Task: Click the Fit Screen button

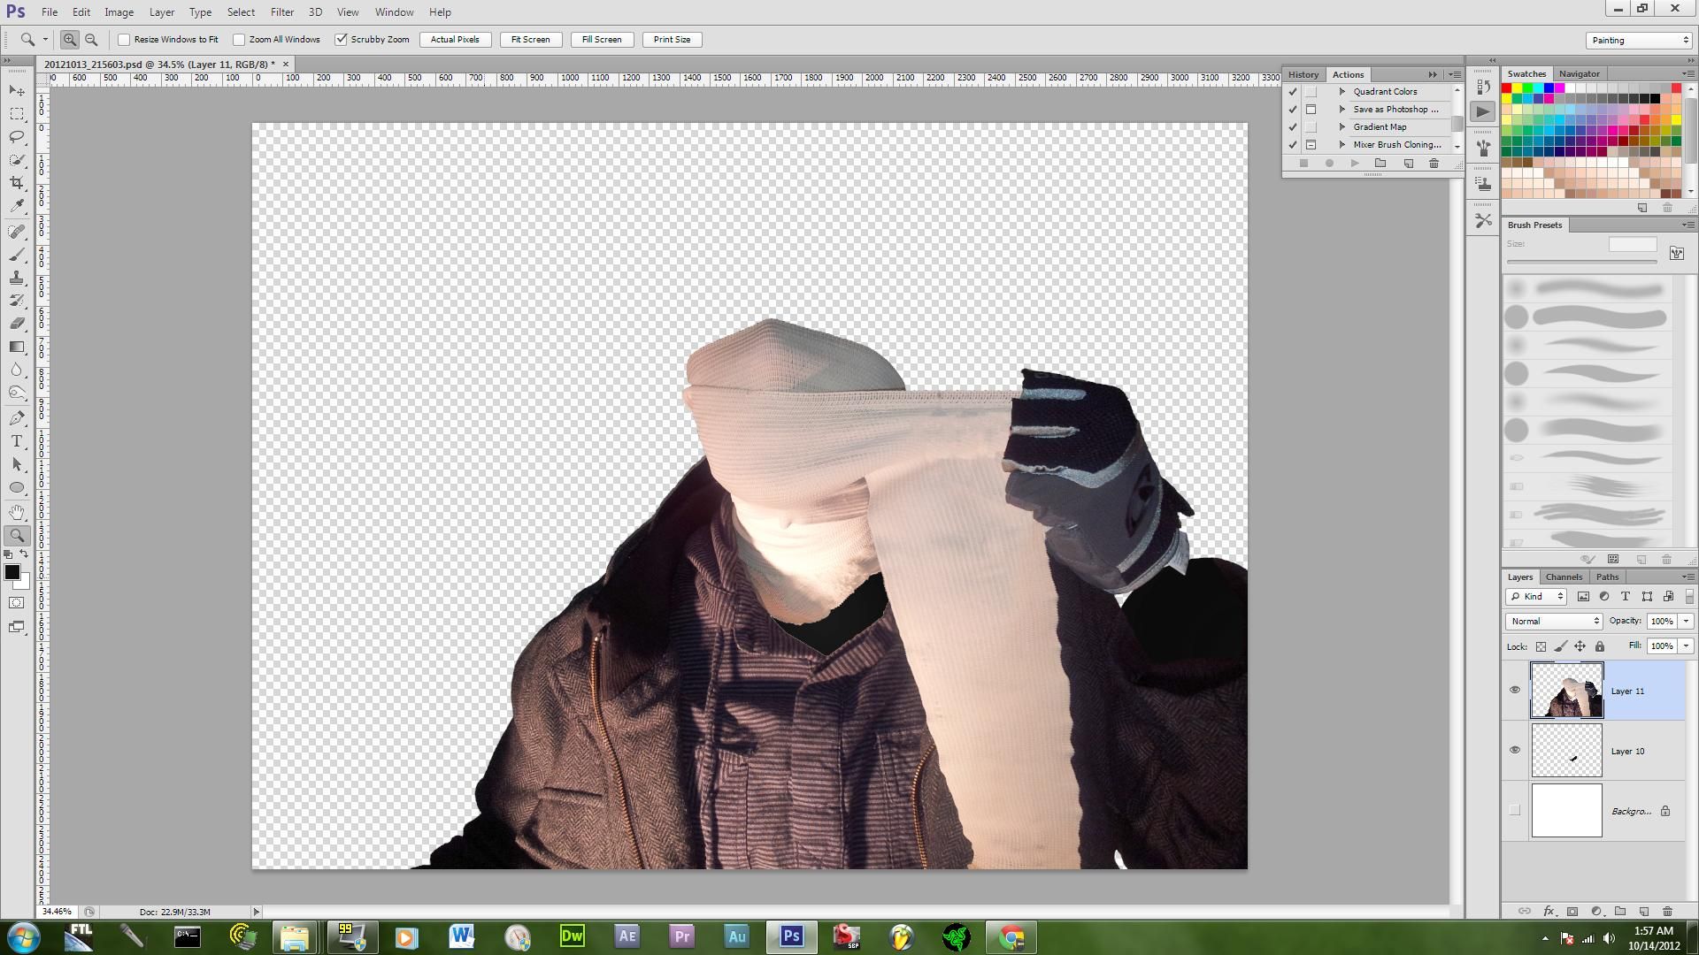Action: click(529, 39)
